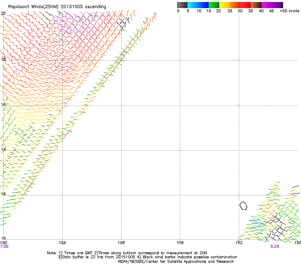Click the '35' legend scale number

tap(251, 11)
